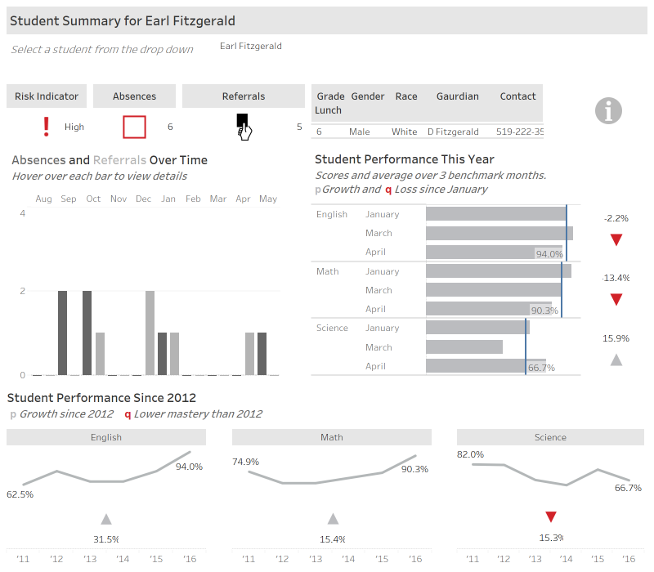Click the gray triangle above 31.5% in English trend

tap(106, 518)
